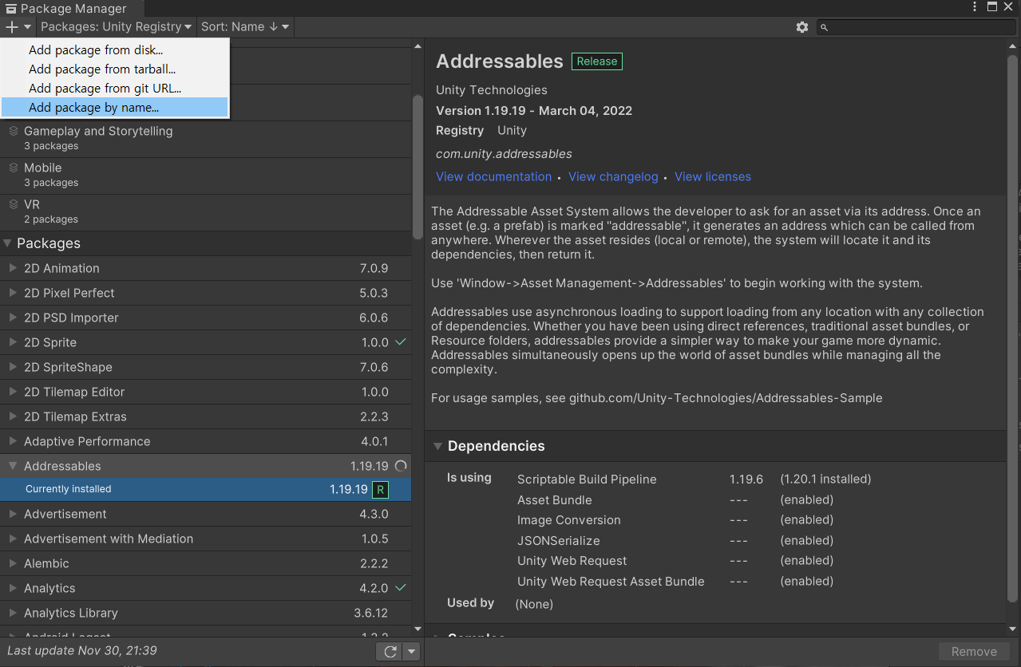Open the window kebab options menu
Viewport: 1021px width, 667px height.
tap(974, 7)
